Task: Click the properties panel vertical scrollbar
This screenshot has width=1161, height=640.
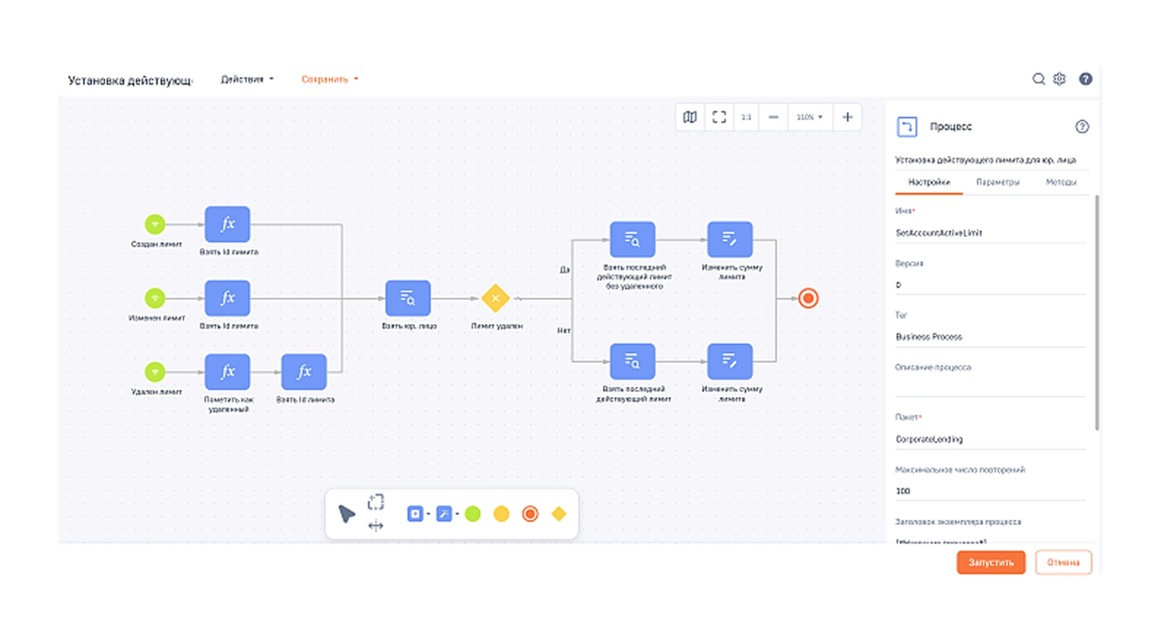Action: pos(1097,312)
